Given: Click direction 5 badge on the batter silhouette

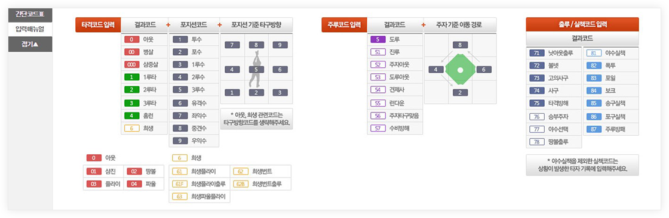Looking at the screenshot, I should 256,70.
